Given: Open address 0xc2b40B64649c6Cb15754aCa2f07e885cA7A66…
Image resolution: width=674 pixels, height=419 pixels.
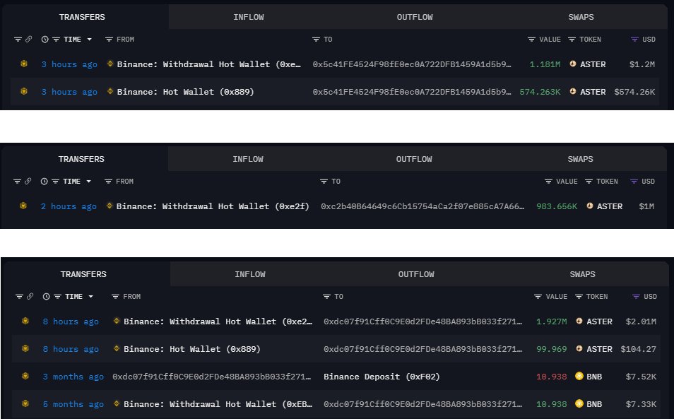Looking at the screenshot, I should click(x=422, y=206).
